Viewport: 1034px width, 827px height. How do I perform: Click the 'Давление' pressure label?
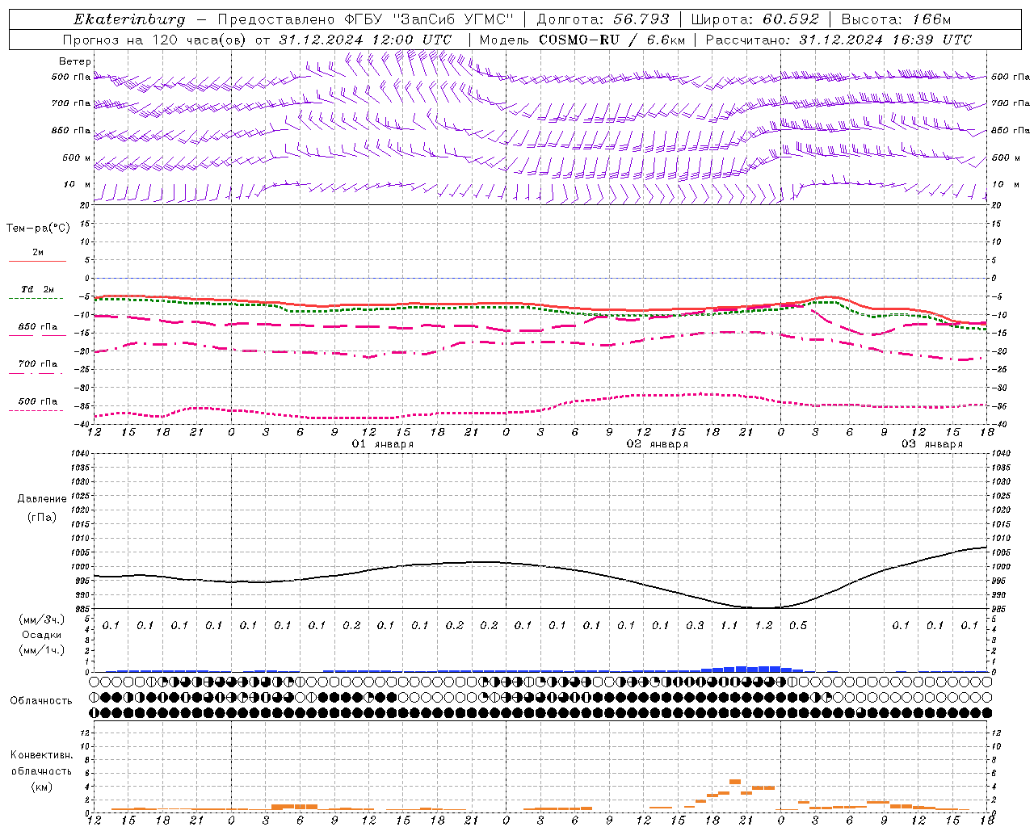[x=42, y=499]
